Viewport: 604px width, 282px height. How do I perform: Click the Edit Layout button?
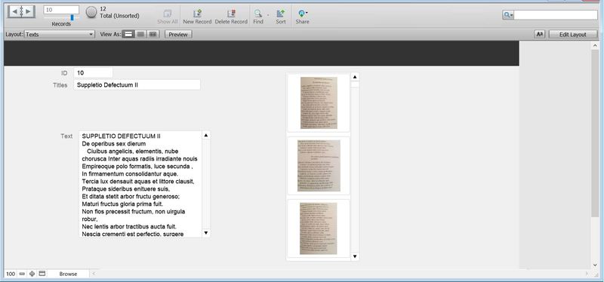tap(573, 34)
